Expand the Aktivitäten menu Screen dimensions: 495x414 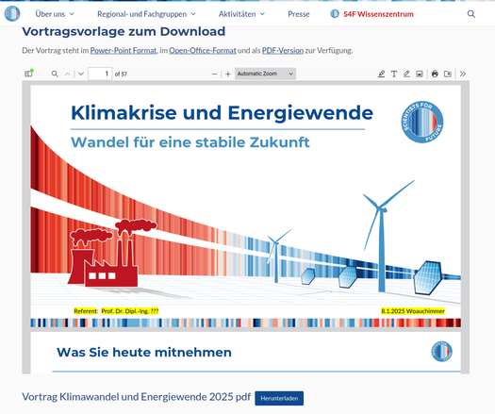(241, 14)
